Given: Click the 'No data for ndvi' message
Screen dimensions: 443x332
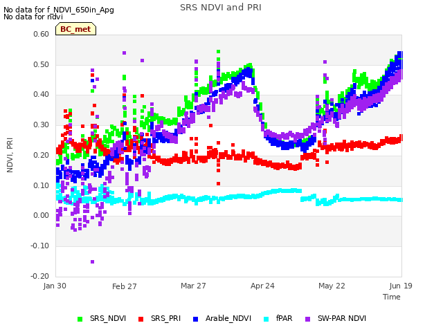Looking at the screenshot, I should tap(33, 17).
